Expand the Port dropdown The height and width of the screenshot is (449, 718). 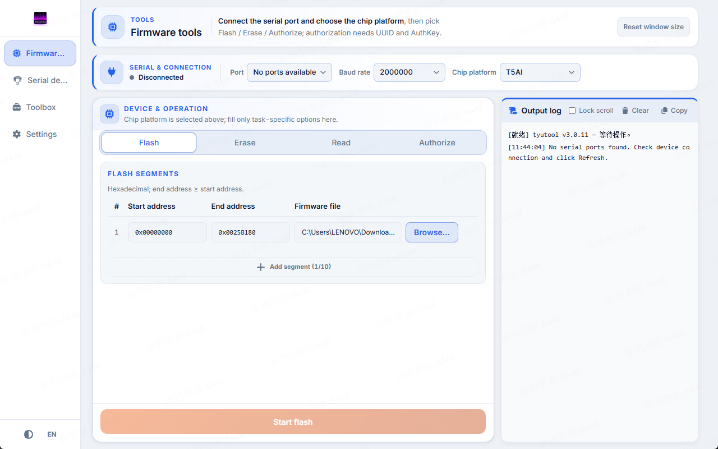pyautogui.click(x=289, y=72)
